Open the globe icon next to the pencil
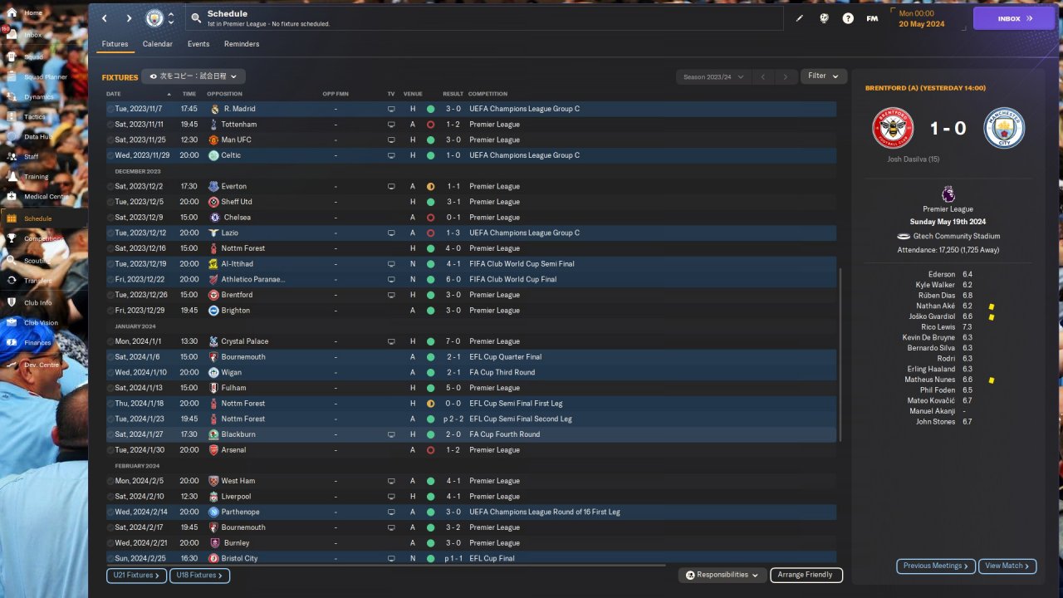The height and width of the screenshot is (598, 1063). pyautogui.click(x=824, y=18)
